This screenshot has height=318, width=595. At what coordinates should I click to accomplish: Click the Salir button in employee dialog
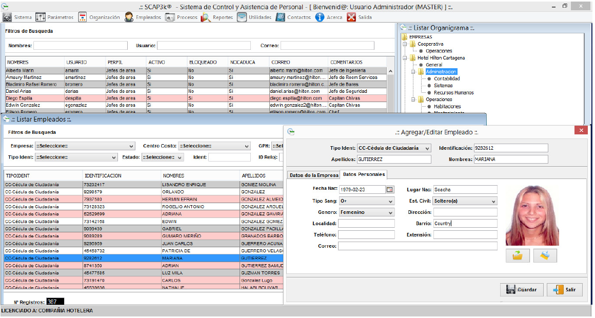(x=564, y=290)
